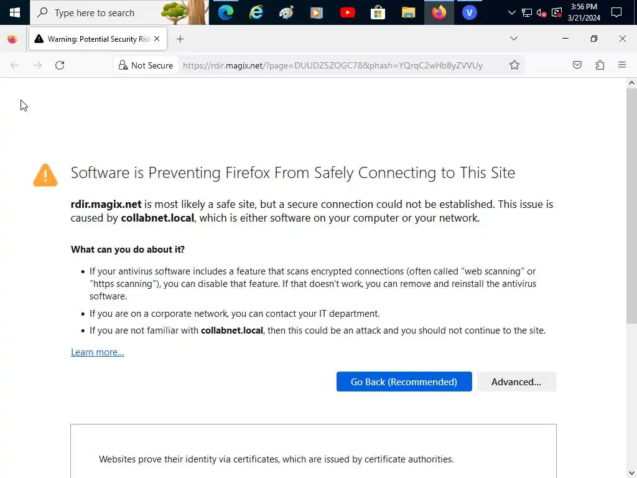Viewport: 637px width, 478px height.
Task: Expand the List all tabs dropdown
Action: pos(513,39)
